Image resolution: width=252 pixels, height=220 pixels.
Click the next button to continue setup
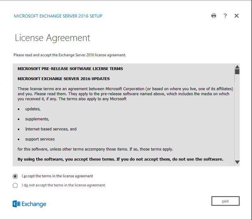click(225, 201)
